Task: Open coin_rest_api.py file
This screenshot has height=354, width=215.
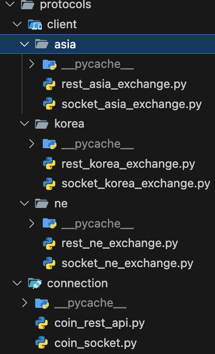Action: point(99,323)
